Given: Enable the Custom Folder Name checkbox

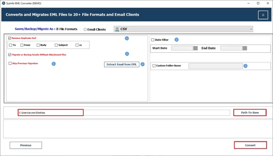Looking at the screenshot, I should tap(154, 66).
